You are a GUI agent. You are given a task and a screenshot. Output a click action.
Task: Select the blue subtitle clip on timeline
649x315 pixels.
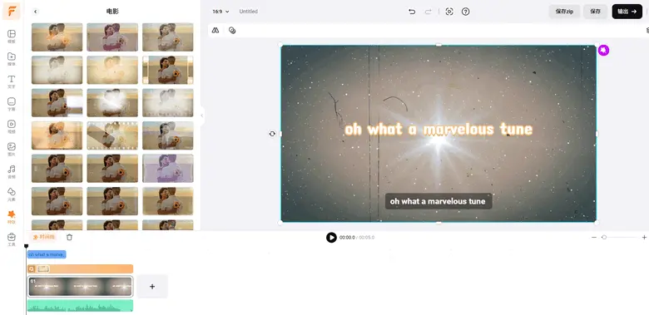47,254
